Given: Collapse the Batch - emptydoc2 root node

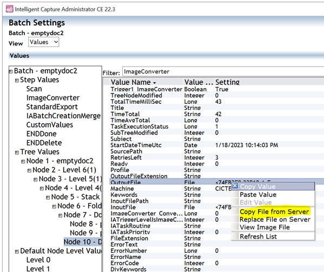Looking at the screenshot, I should point(11,71).
